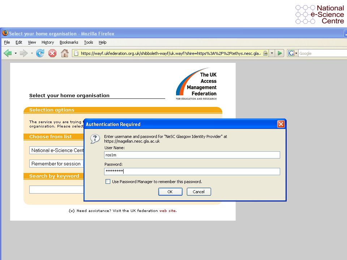
Task: Click the green Go arrow button
Action: (x=280, y=53)
